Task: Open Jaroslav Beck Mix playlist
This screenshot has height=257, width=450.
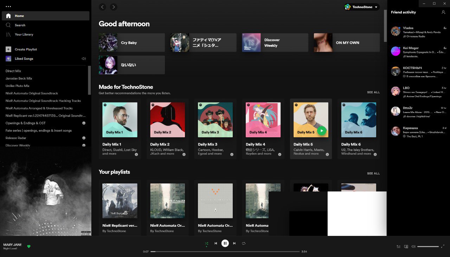Action: [x=19, y=79]
